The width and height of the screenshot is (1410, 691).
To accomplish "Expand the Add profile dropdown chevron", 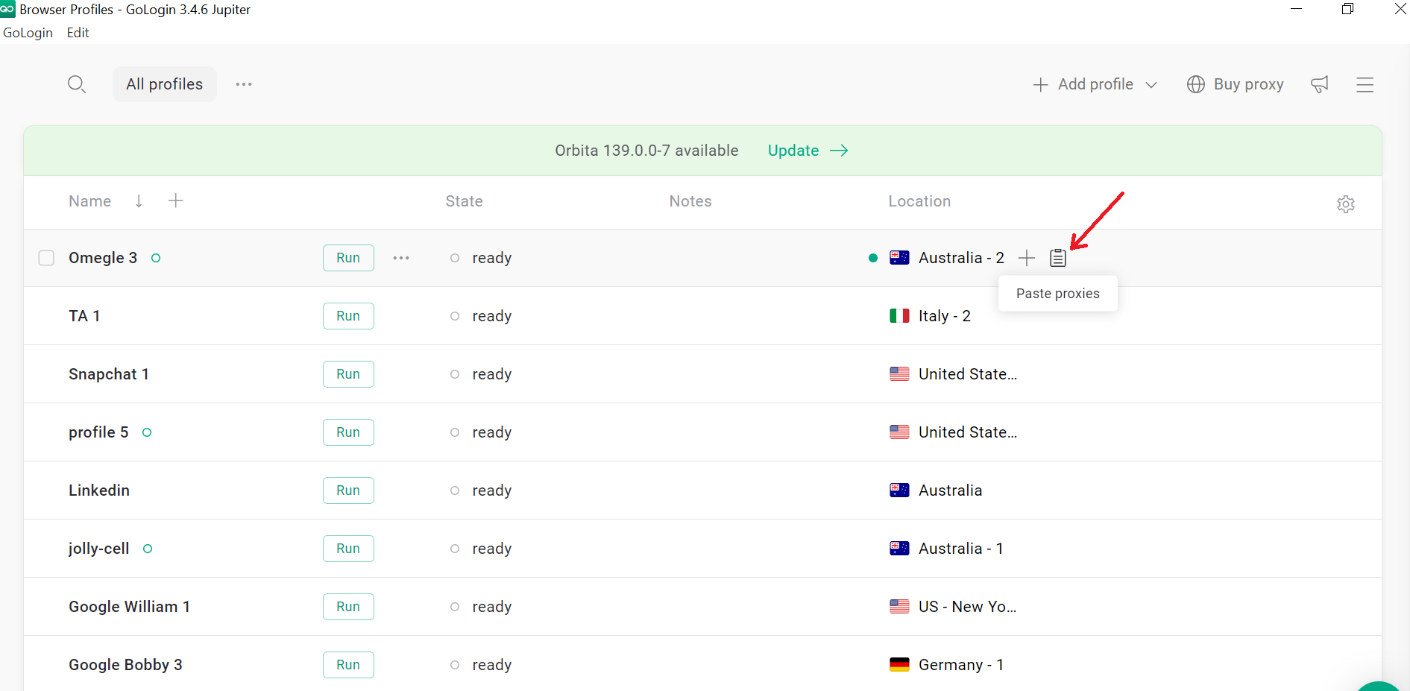I will [x=1151, y=85].
